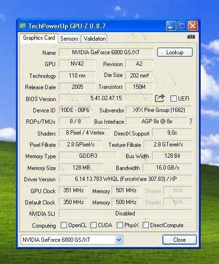Toggle the OpenCL checkbox
Viewport: 219px width, 264px height.
(64, 225)
